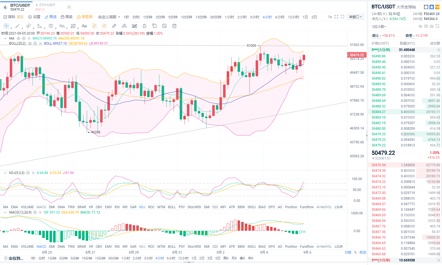Viewport: 442px width, 265px height.
Task: Click the 画线 drawing button
Action: coord(51,17)
